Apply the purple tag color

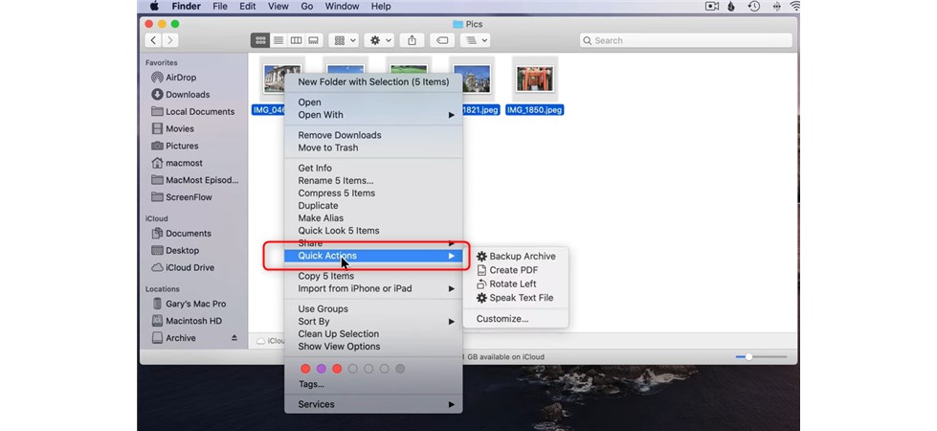pos(322,369)
